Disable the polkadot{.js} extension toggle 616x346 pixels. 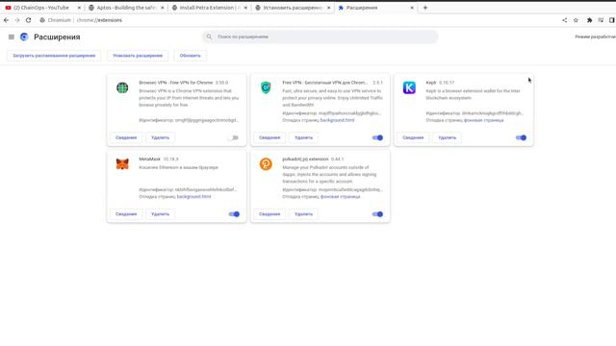[x=377, y=214]
